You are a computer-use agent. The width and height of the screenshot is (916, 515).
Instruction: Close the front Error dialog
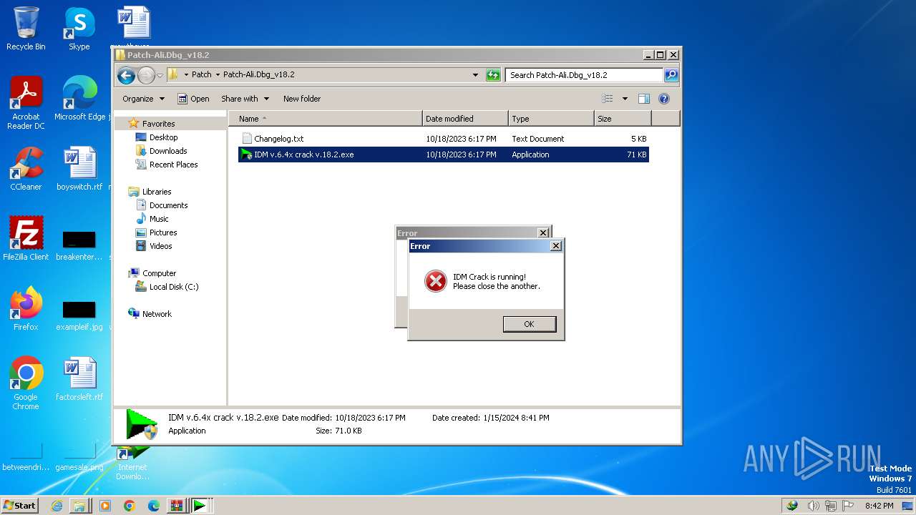556,246
